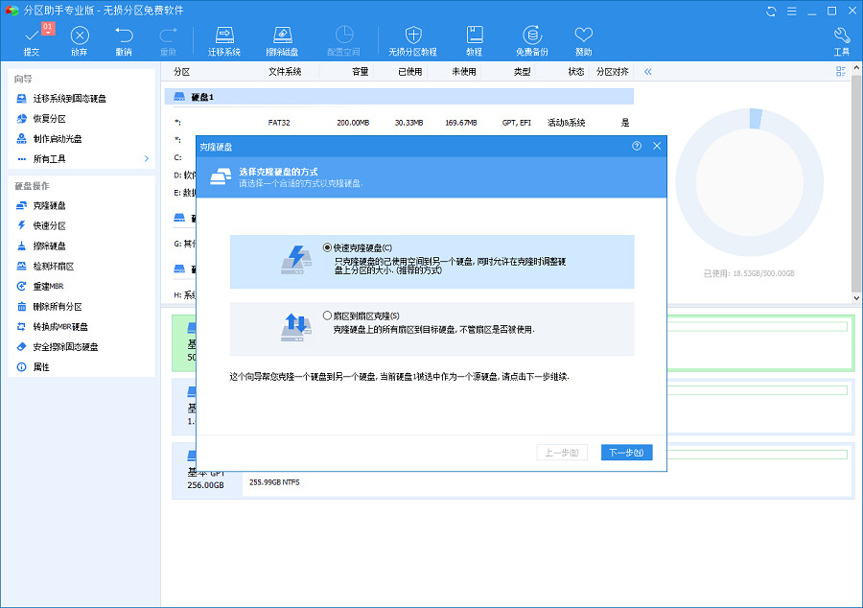This screenshot has height=608, width=863.
Task: Click the disk usage donut chart
Action: point(749,182)
